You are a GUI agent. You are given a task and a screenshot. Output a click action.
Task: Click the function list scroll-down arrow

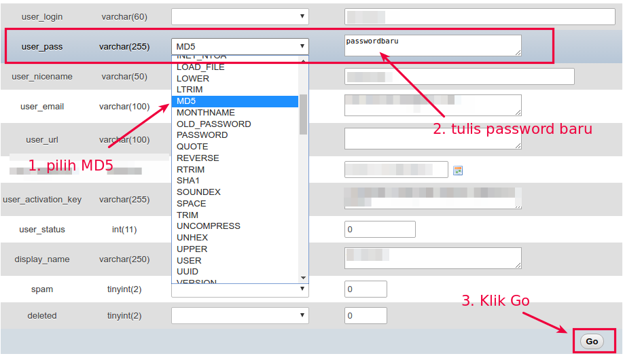point(303,278)
